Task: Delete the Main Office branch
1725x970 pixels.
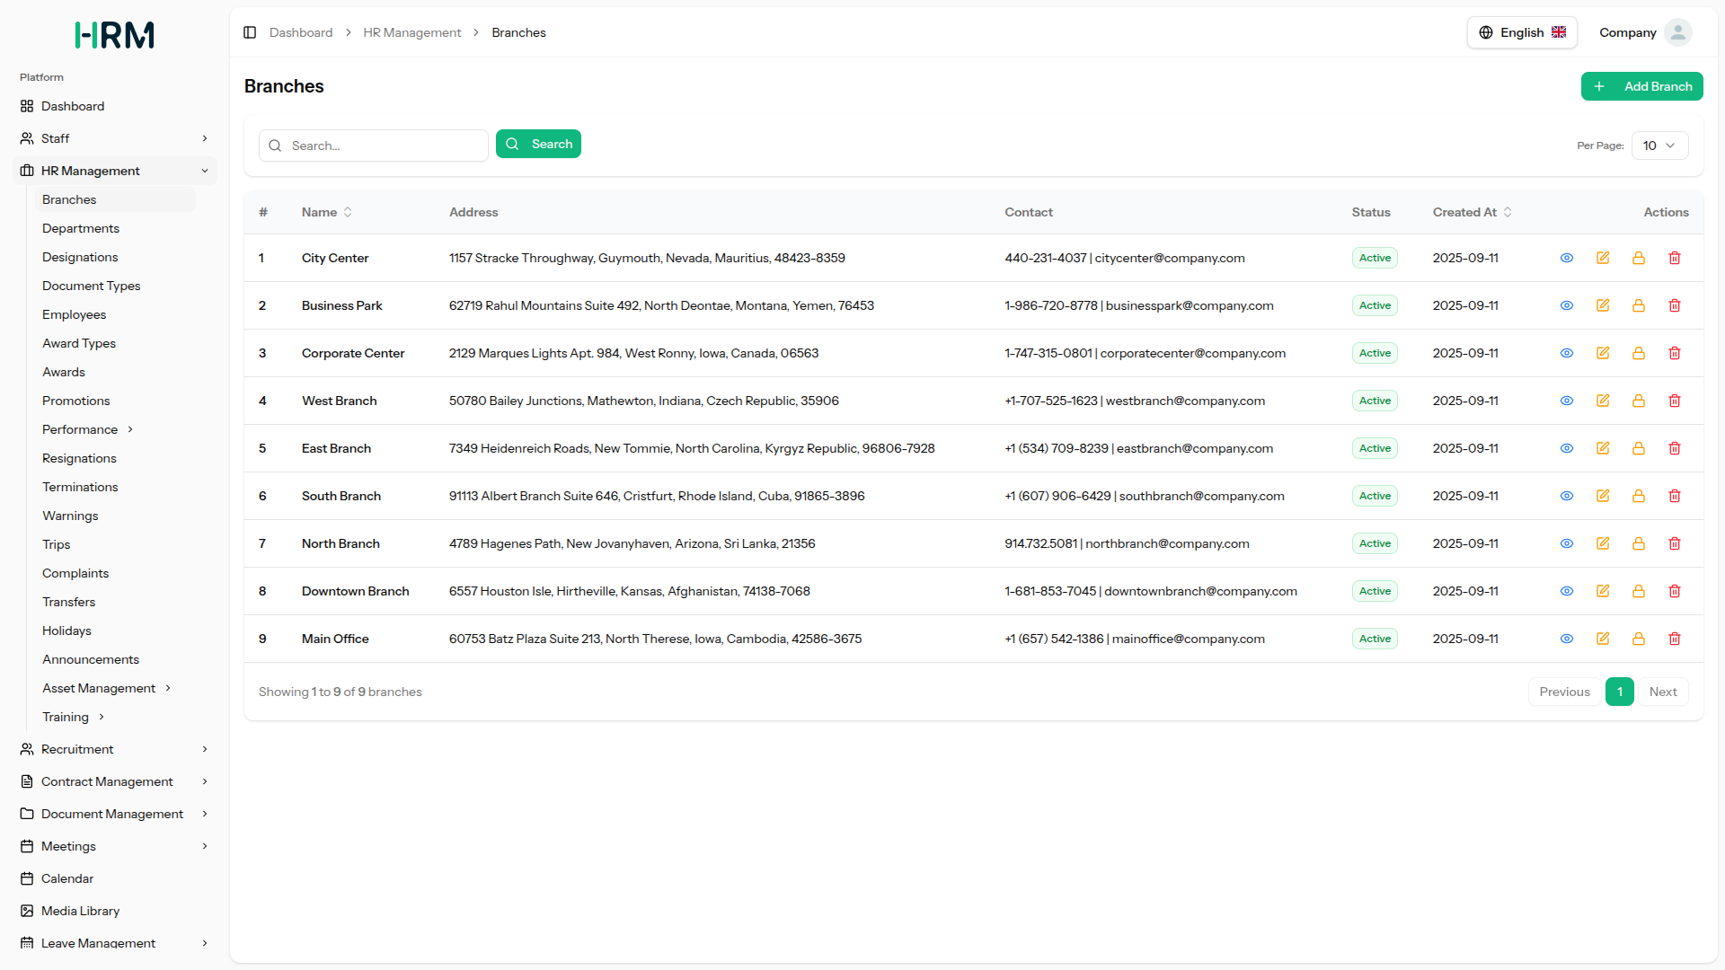Action: 1674,639
